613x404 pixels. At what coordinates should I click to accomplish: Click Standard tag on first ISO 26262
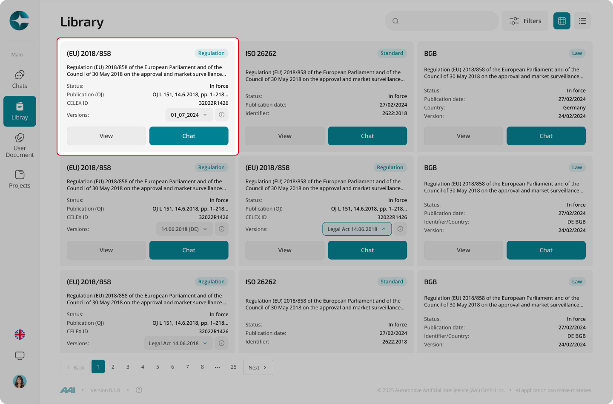coord(392,53)
